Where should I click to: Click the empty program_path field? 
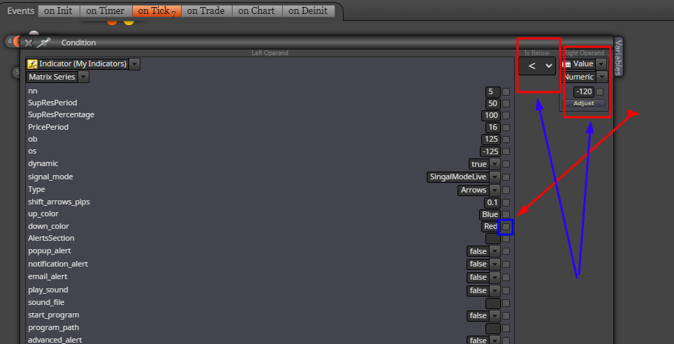(x=492, y=329)
